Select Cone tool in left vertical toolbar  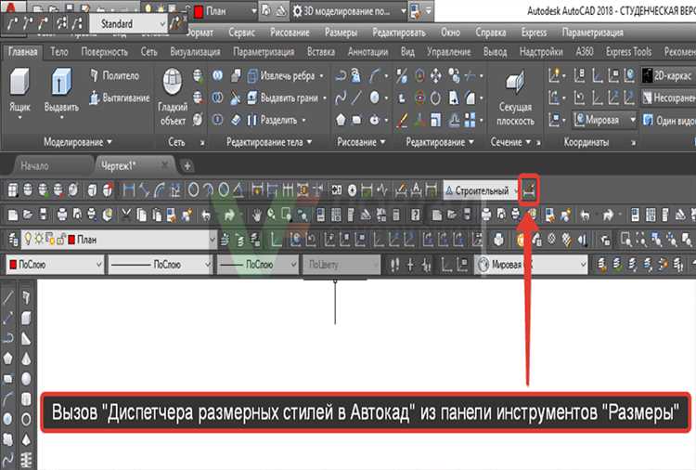[x=26, y=358]
